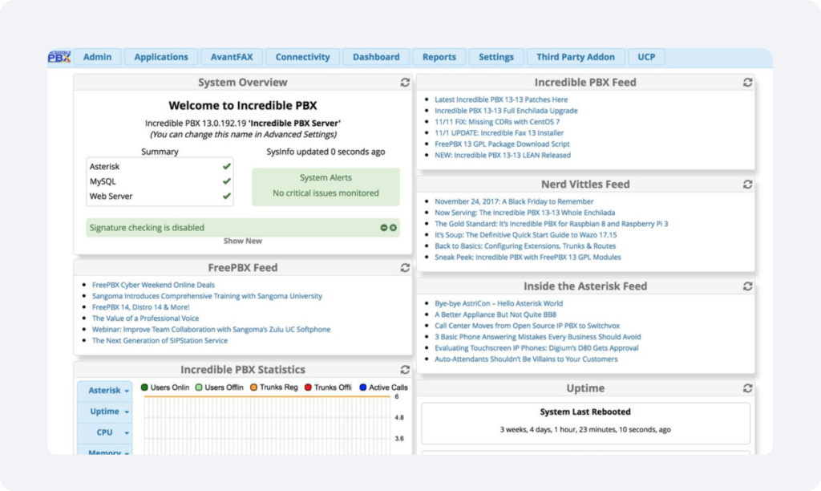Click the MySQL row in Summary
Image resolution: width=821 pixels, height=491 pixels.
click(x=160, y=181)
